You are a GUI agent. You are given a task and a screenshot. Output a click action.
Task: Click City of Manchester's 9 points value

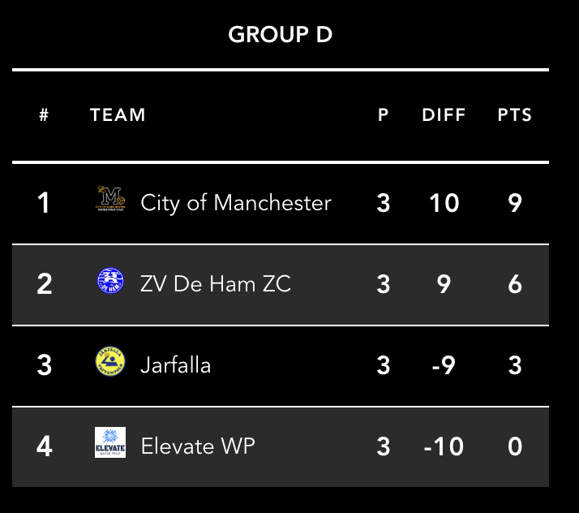pyautogui.click(x=515, y=202)
